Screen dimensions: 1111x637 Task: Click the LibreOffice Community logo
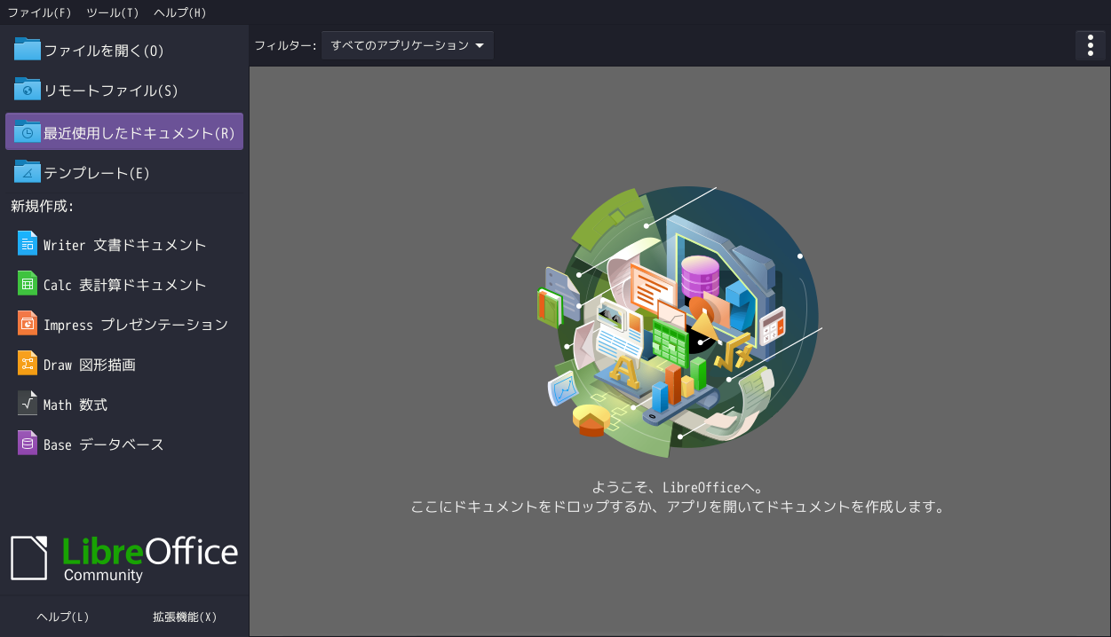124,558
